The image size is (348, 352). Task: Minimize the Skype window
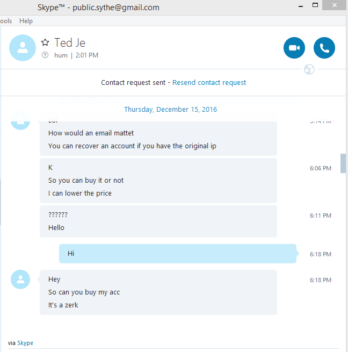tap(301, 5)
